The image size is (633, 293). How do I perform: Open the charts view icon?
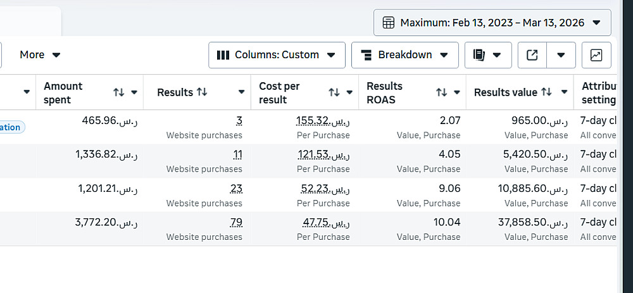pyautogui.click(x=596, y=55)
